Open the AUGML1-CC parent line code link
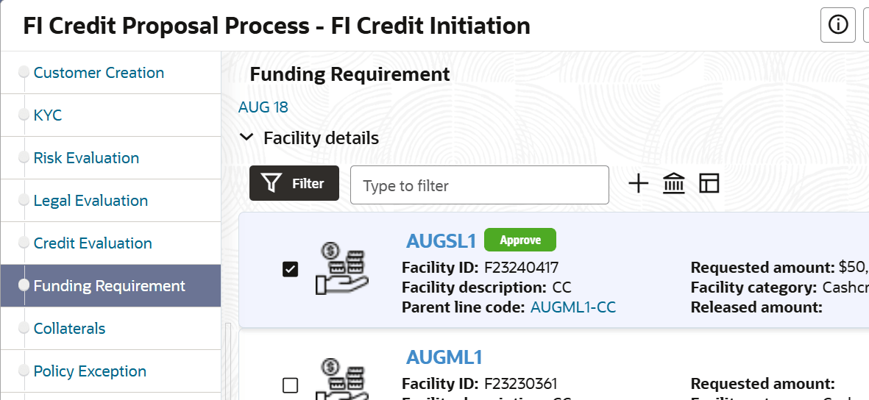 click(x=573, y=307)
